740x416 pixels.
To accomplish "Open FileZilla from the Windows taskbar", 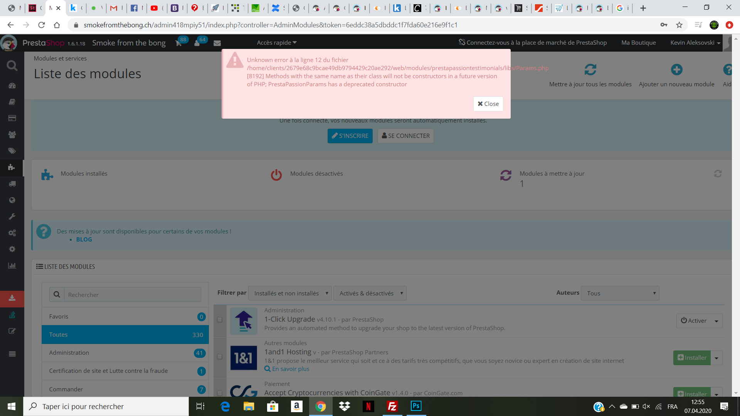I will [x=392, y=406].
